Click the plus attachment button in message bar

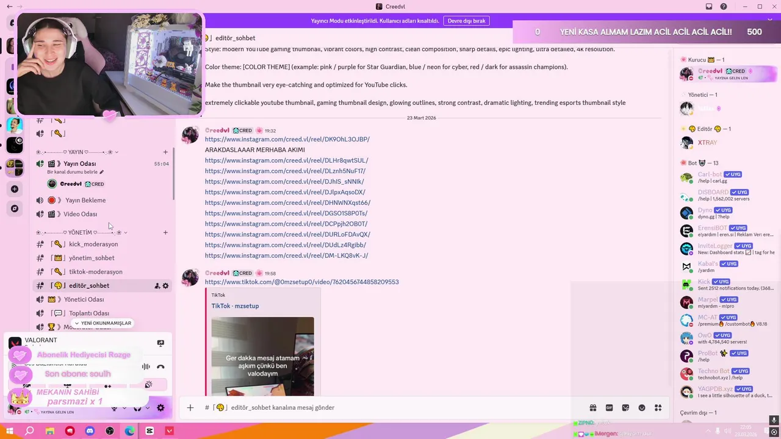click(190, 408)
